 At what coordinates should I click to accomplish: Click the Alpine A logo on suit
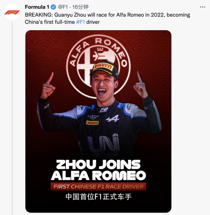[113, 118]
